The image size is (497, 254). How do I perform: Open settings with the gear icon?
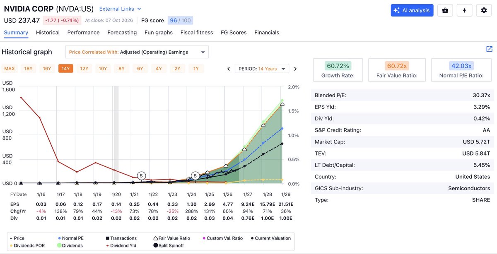click(484, 10)
